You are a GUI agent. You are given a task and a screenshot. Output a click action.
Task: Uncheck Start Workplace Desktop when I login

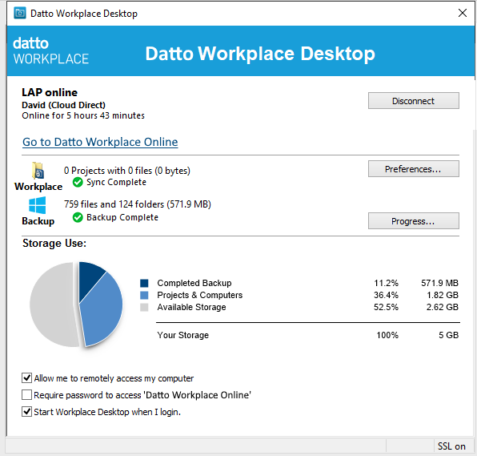[26, 412]
